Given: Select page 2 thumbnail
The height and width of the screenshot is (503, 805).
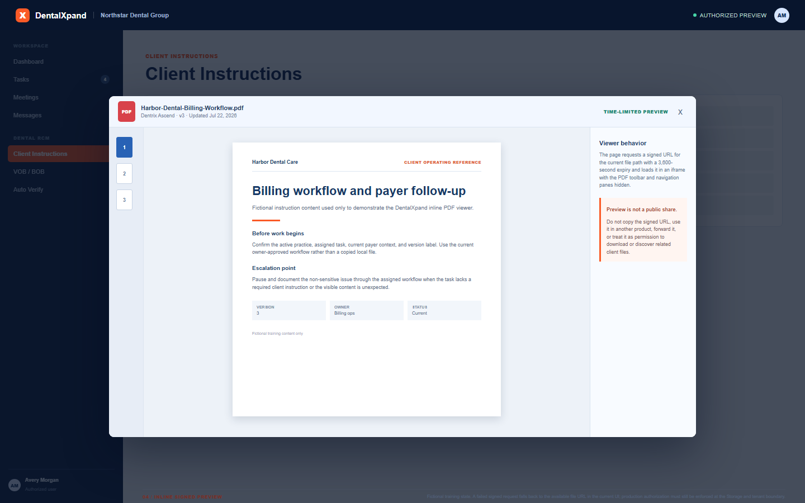Looking at the screenshot, I should coord(124,173).
